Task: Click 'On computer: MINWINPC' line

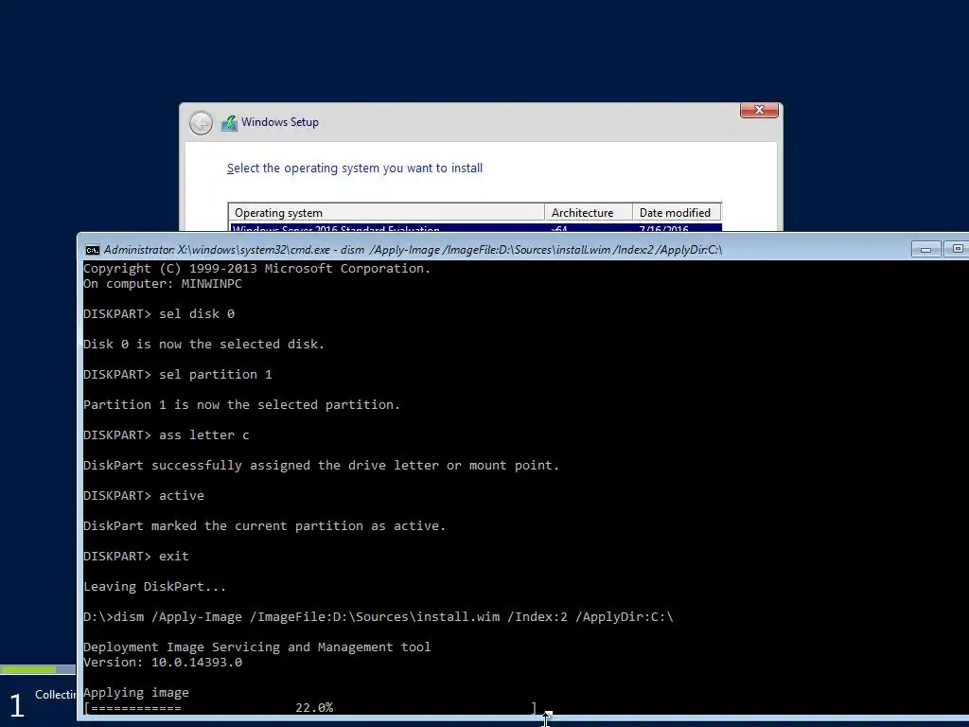Action: click(x=163, y=284)
